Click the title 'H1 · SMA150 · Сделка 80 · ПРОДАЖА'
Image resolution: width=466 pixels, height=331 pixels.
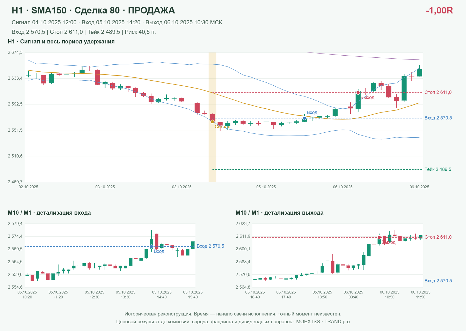pos(93,10)
